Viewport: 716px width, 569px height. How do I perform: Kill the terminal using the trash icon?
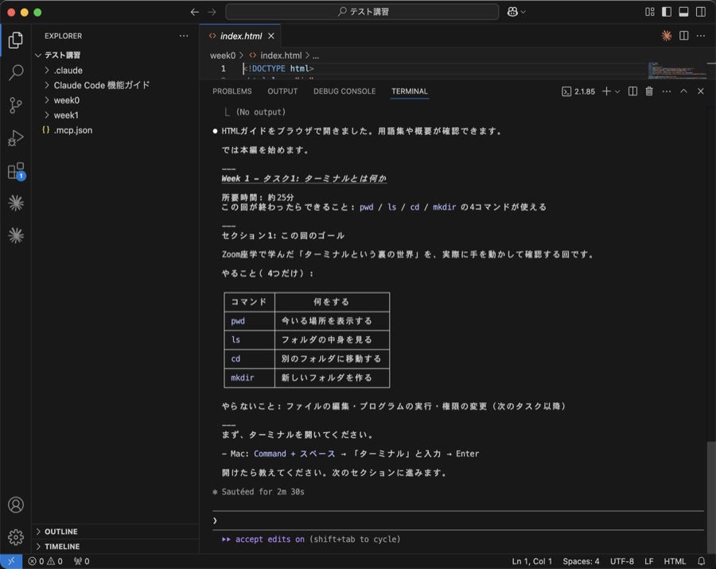coord(648,91)
